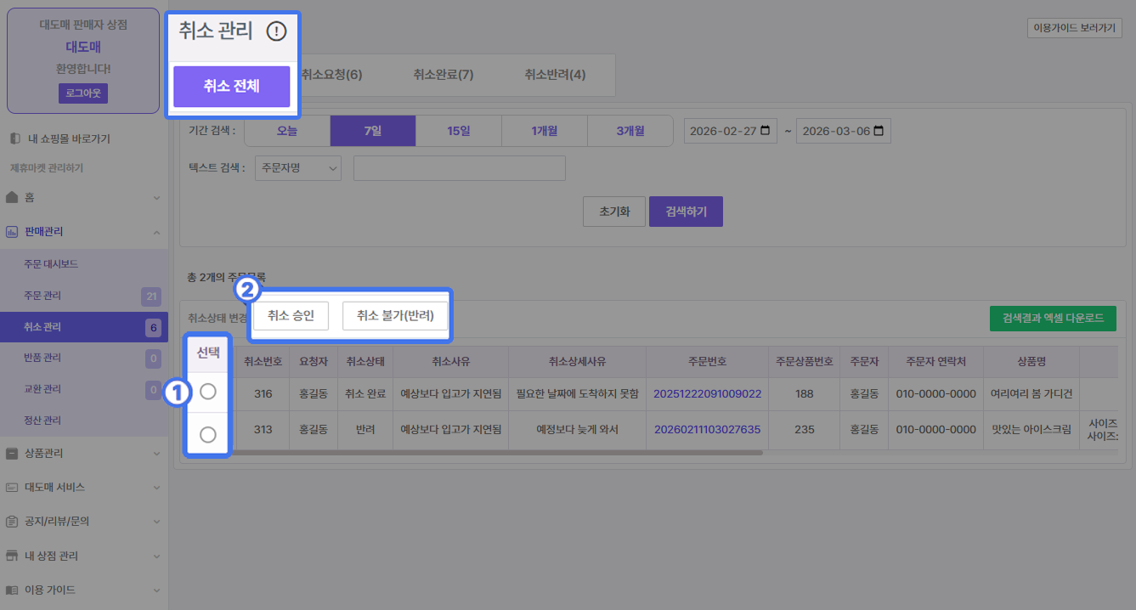
Task: Click the 검색하기 search button
Action: tap(685, 212)
